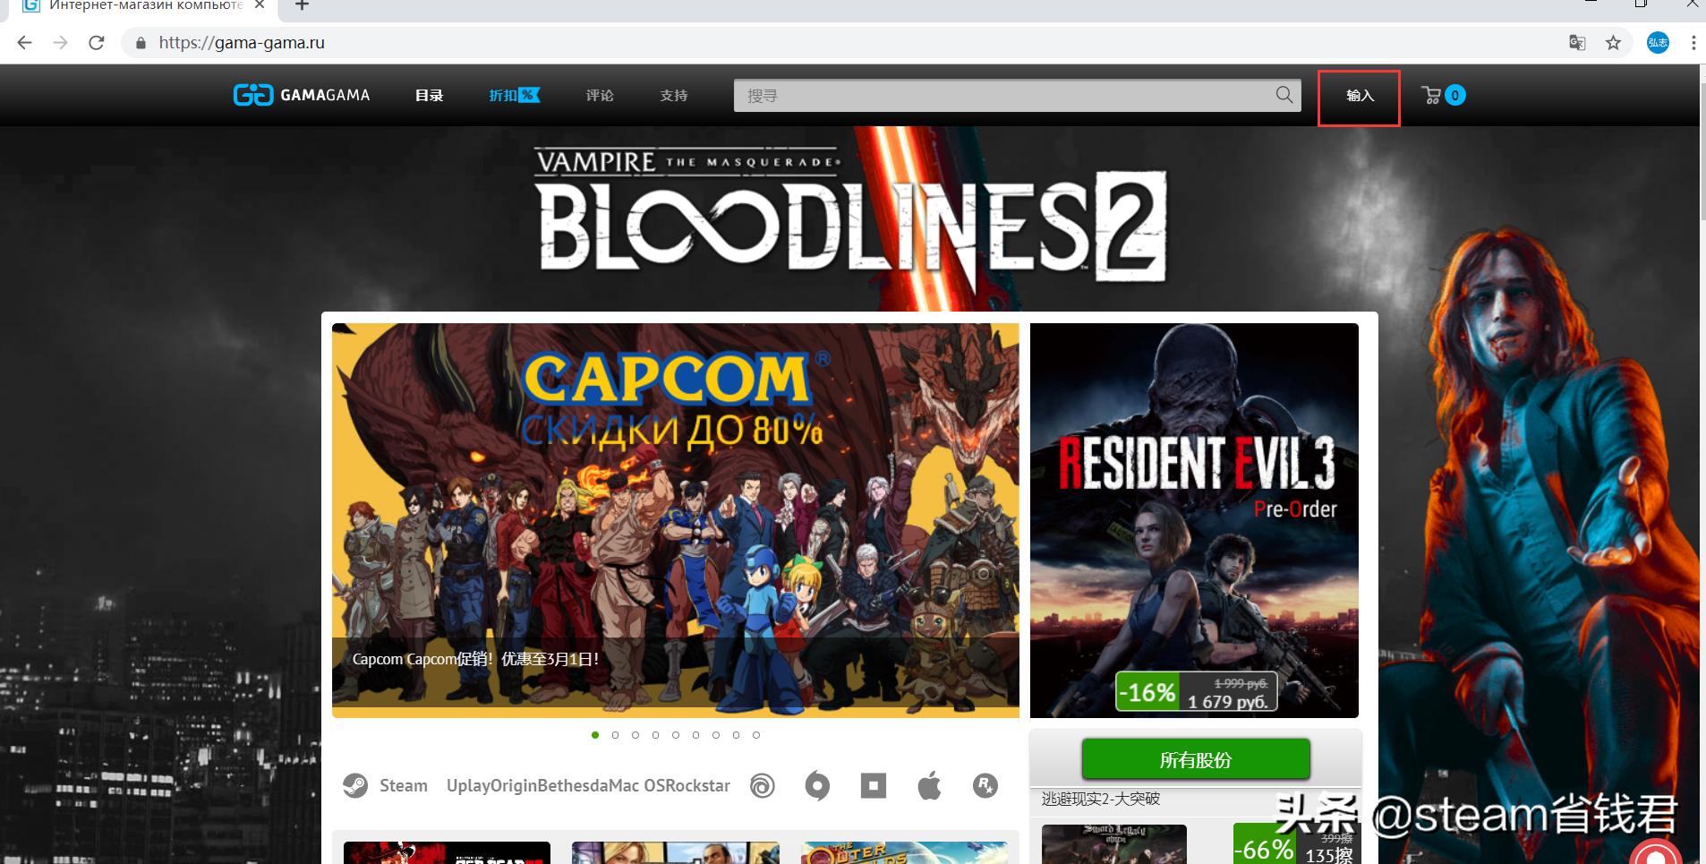Open the Sword Legacy game thumbnail
The image size is (1706, 864).
point(1113,844)
